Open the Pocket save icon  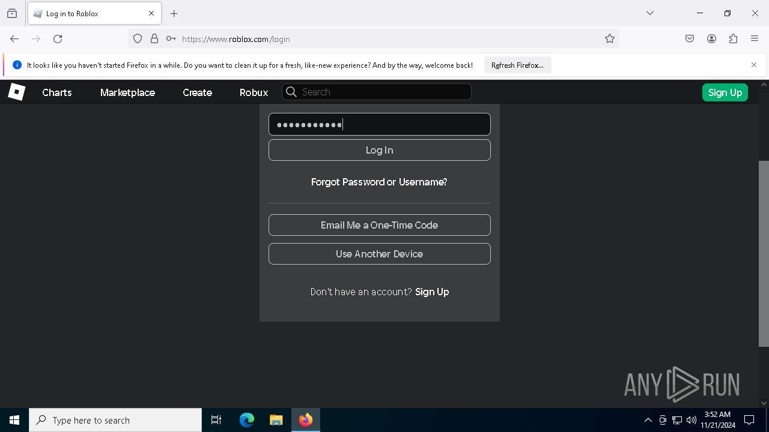pos(690,39)
